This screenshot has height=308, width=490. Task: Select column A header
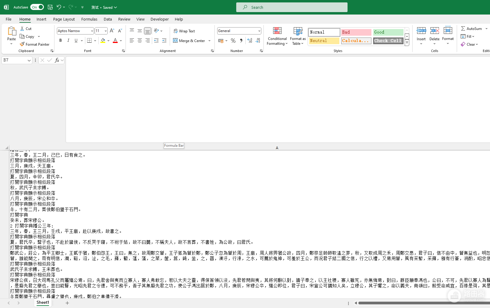277,148
